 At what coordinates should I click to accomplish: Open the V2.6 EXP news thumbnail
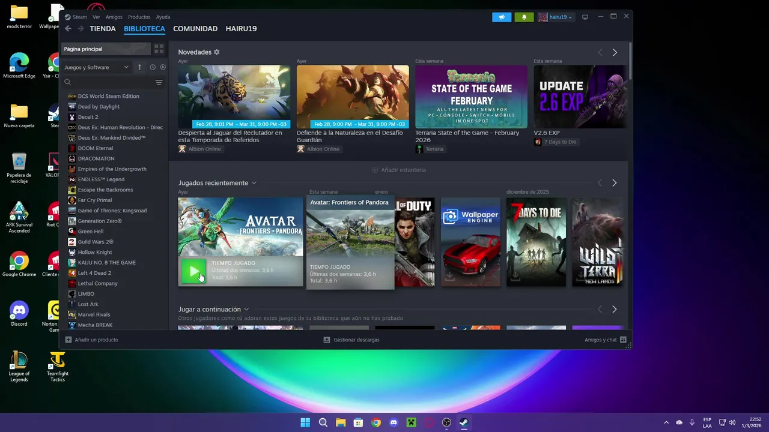coord(580,97)
